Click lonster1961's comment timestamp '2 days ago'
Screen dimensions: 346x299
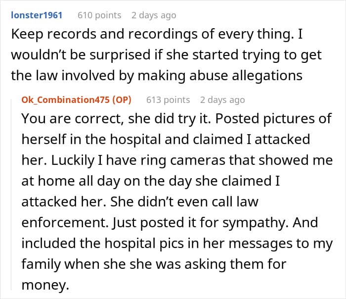(154, 15)
